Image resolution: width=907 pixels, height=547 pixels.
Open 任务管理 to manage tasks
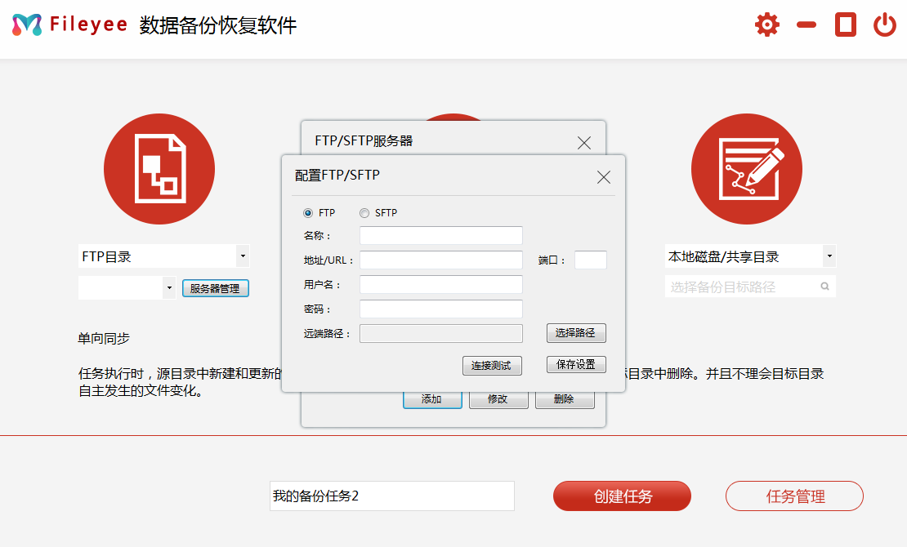(793, 496)
